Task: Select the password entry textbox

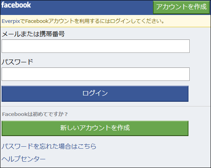Action: coord(96,74)
